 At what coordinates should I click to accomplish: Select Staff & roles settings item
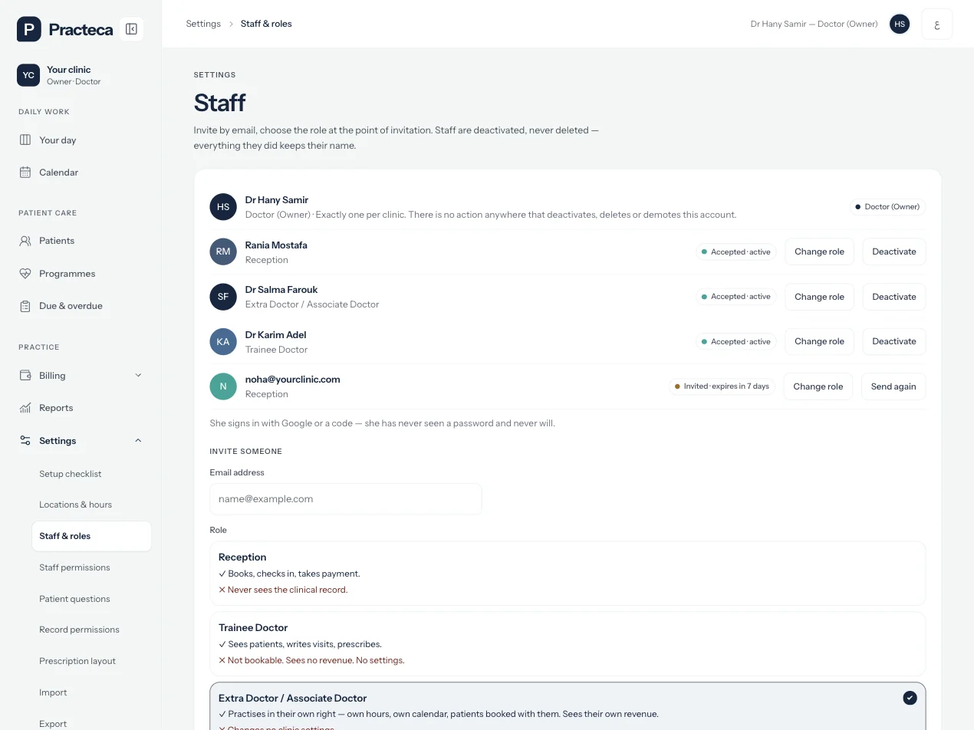[x=91, y=536]
